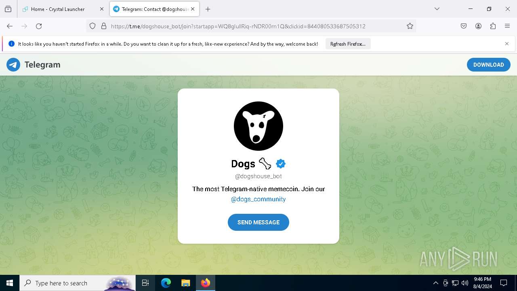Select the Telegram Contact @dogshouse tab

(x=154, y=9)
